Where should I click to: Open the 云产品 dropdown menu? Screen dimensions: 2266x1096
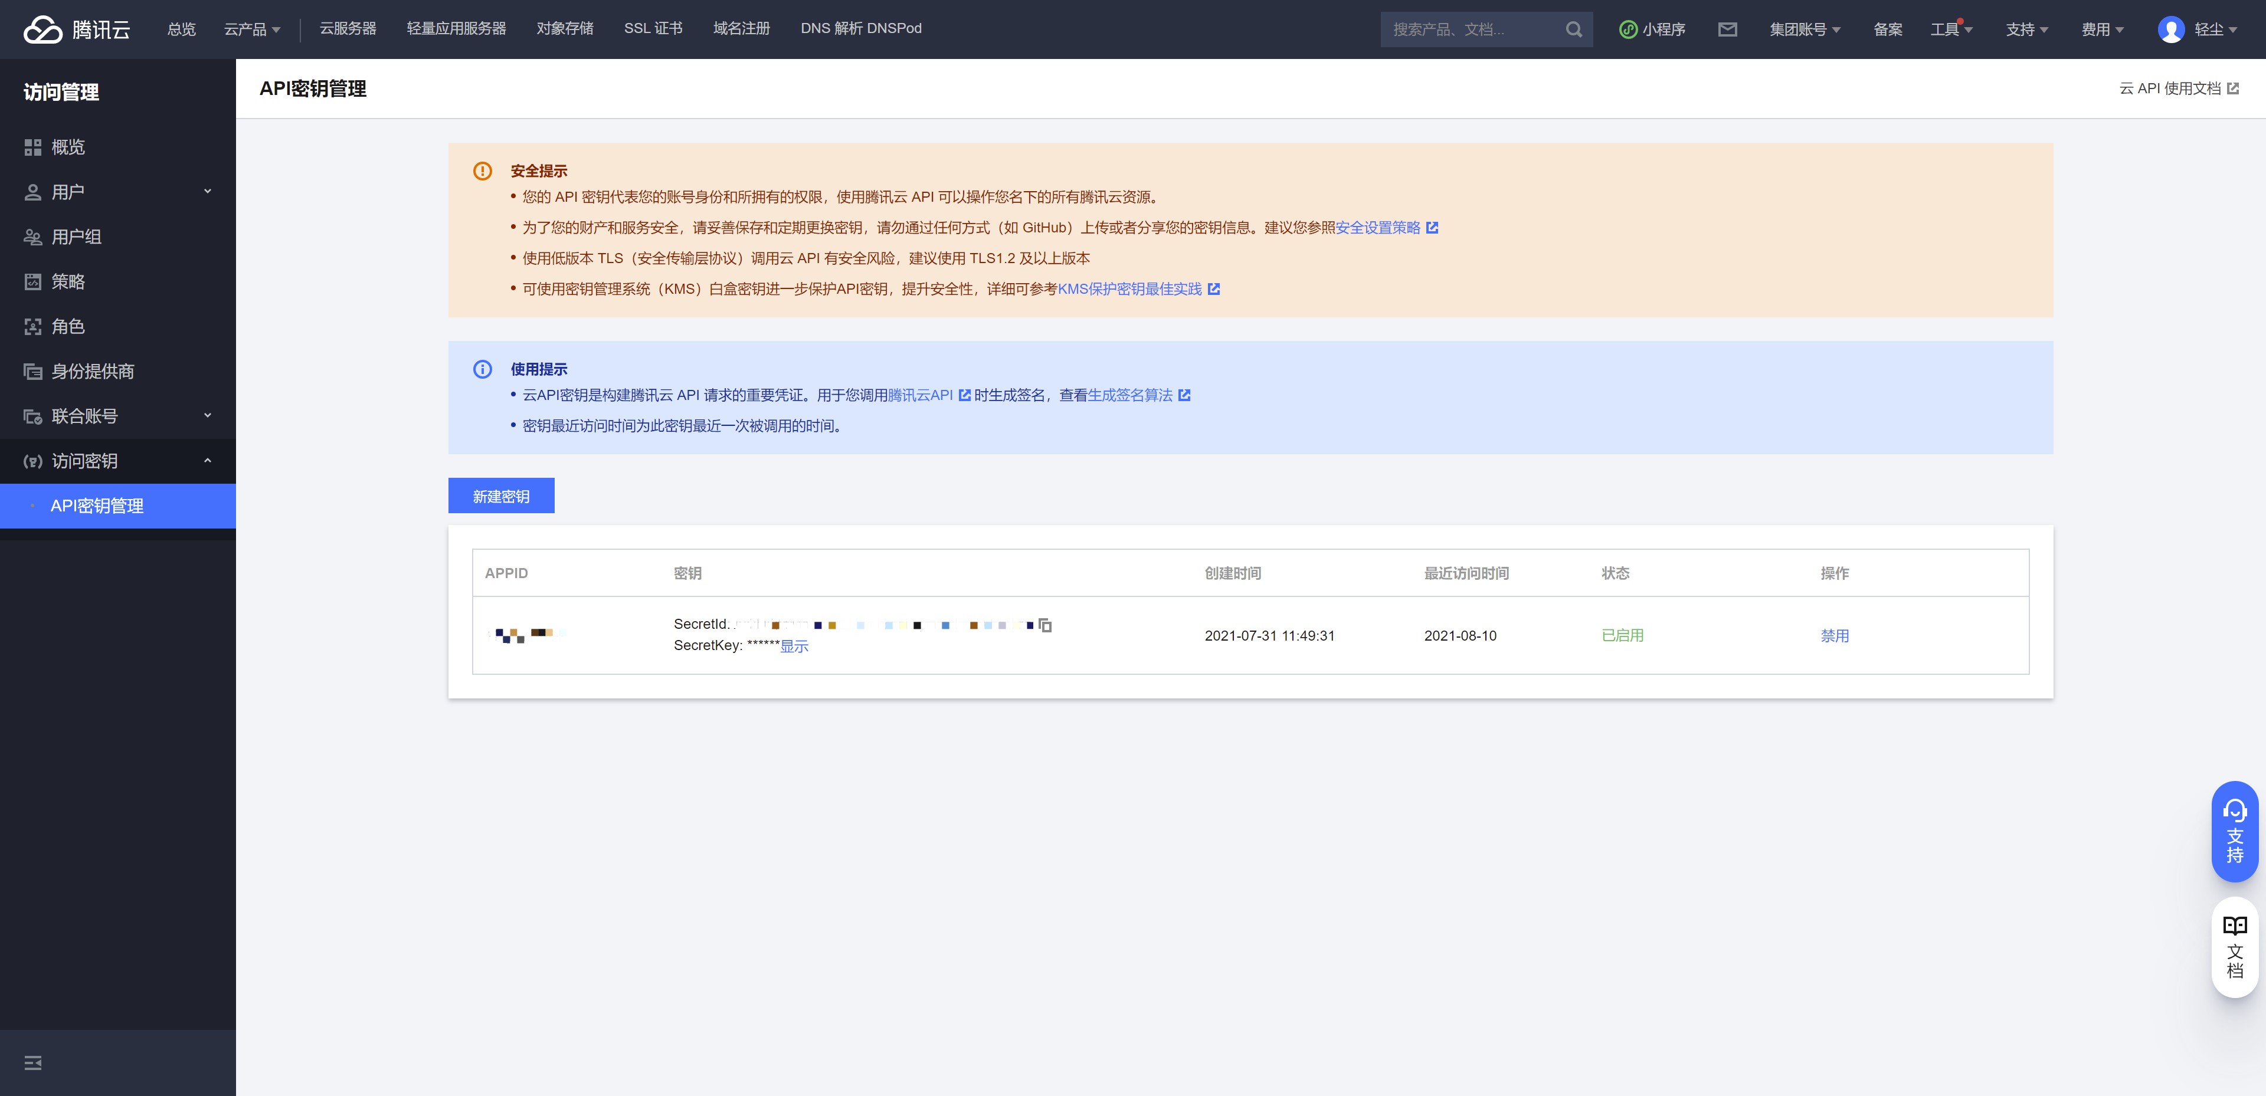pos(251,29)
